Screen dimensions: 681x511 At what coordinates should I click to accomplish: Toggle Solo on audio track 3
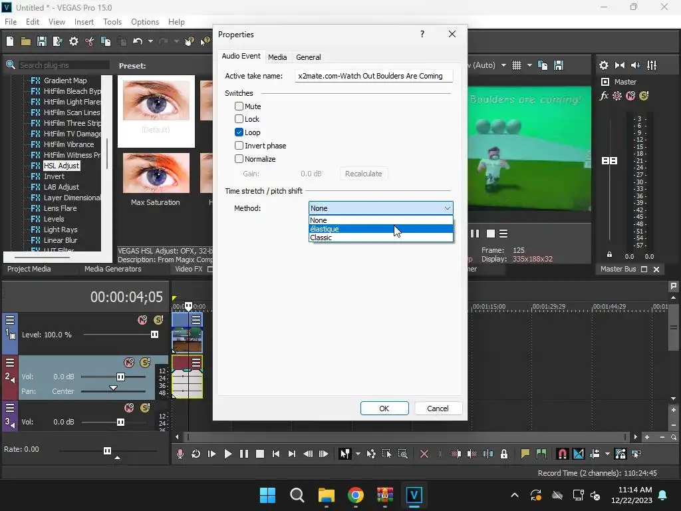coord(145,408)
